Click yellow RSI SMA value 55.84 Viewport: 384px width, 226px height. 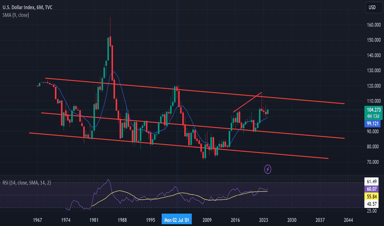click(x=372, y=196)
